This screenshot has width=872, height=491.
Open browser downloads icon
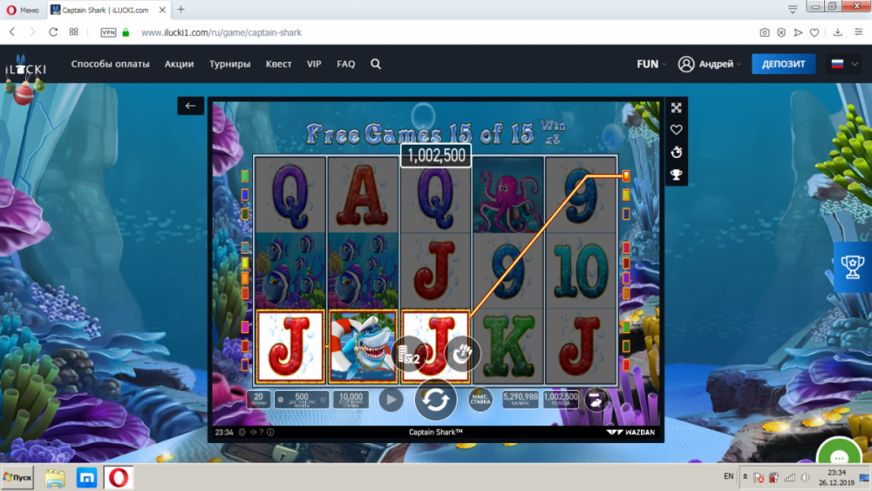click(837, 32)
